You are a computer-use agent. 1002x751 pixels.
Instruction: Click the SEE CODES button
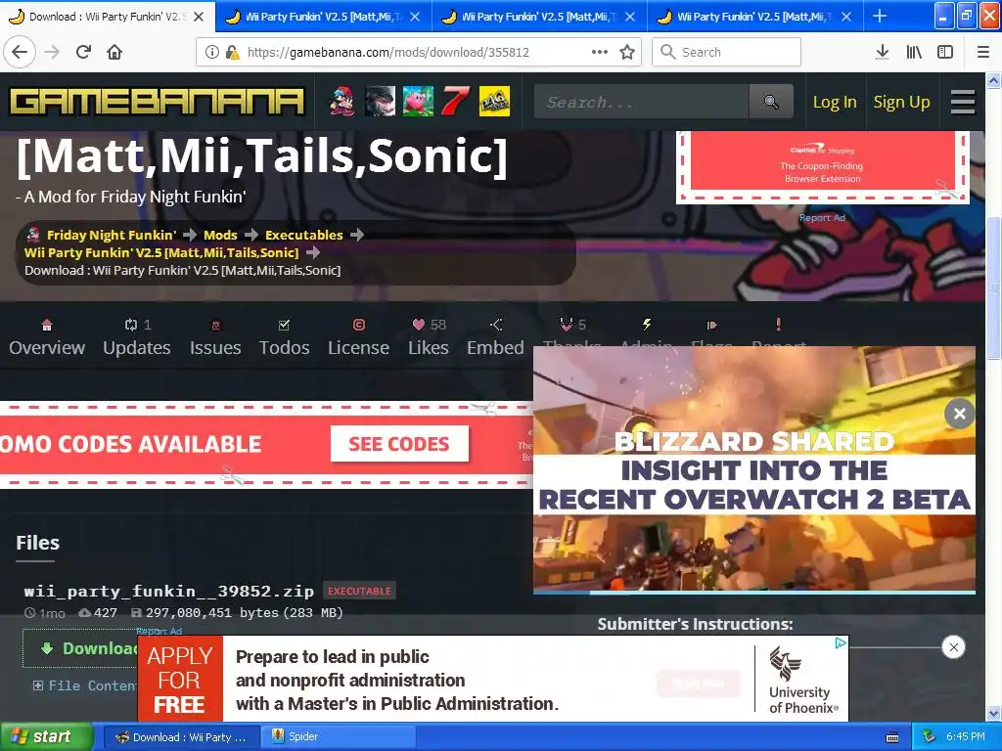(x=399, y=443)
